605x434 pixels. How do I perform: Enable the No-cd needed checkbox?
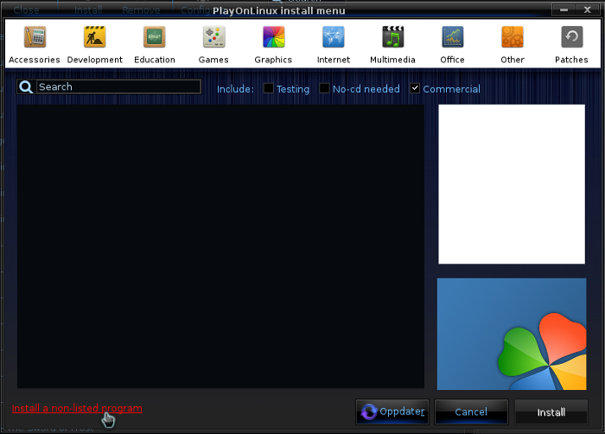pos(324,88)
